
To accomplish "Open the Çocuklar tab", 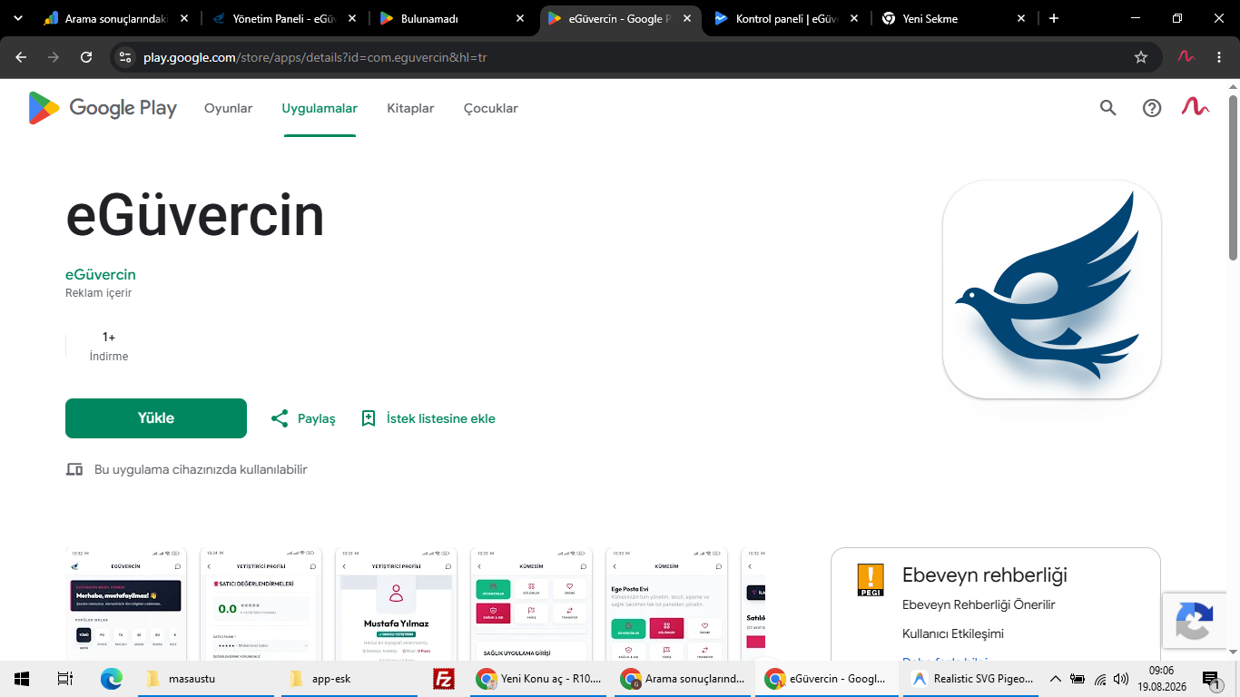I will point(491,108).
